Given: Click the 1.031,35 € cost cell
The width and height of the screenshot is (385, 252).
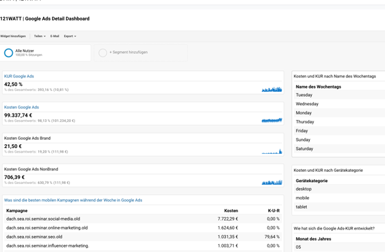Looking at the screenshot, I should pyautogui.click(x=228, y=237).
